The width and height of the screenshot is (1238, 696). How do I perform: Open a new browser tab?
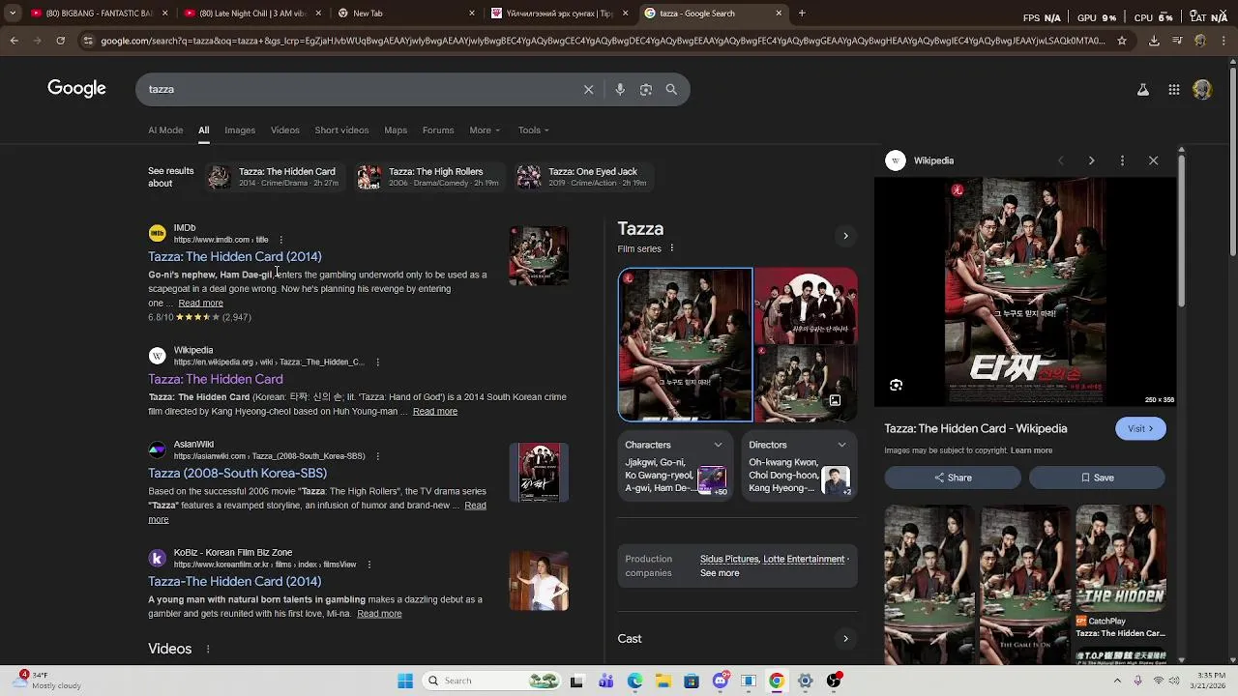pyautogui.click(x=802, y=14)
